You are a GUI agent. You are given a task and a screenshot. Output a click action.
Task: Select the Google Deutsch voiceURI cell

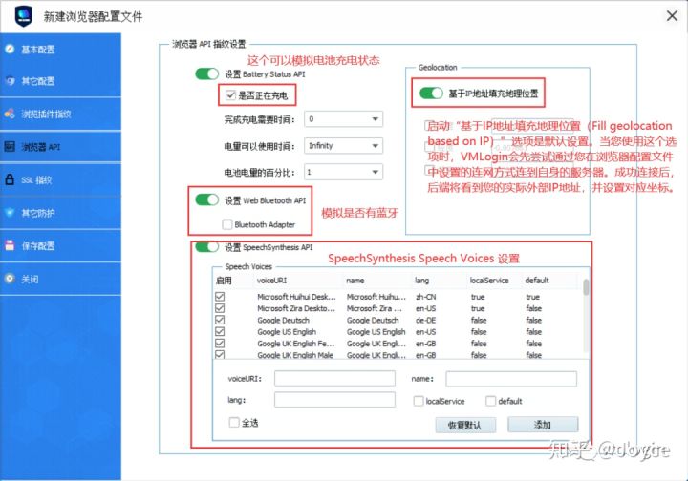point(283,321)
